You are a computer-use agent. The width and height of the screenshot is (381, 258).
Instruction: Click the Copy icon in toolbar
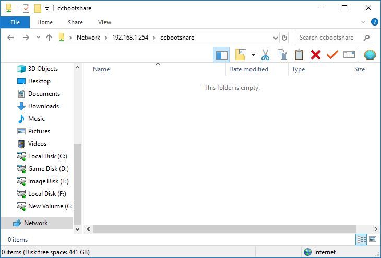(x=282, y=55)
